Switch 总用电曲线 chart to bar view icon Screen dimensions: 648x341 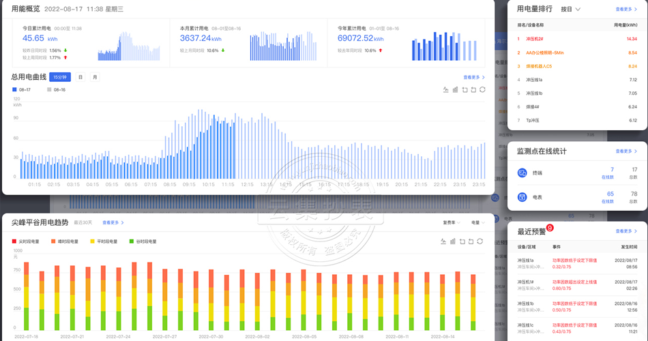coord(455,89)
